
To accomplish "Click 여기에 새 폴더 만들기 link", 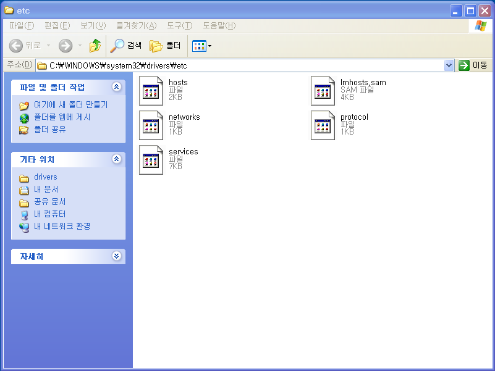I will pos(71,105).
